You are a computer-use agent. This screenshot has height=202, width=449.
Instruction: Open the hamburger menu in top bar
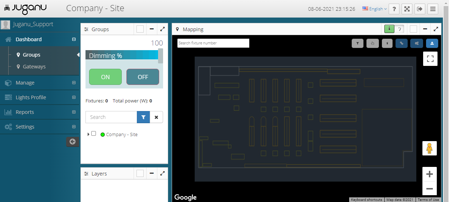coord(432,9)
